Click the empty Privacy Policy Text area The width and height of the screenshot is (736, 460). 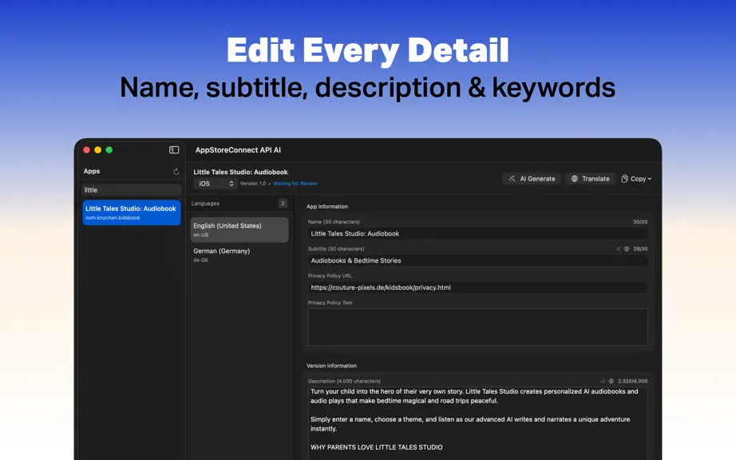click(x=478, y=327)
